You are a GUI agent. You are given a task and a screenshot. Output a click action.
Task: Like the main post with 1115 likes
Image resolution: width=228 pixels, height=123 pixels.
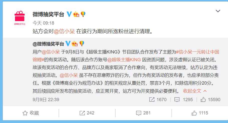point(200,113)
